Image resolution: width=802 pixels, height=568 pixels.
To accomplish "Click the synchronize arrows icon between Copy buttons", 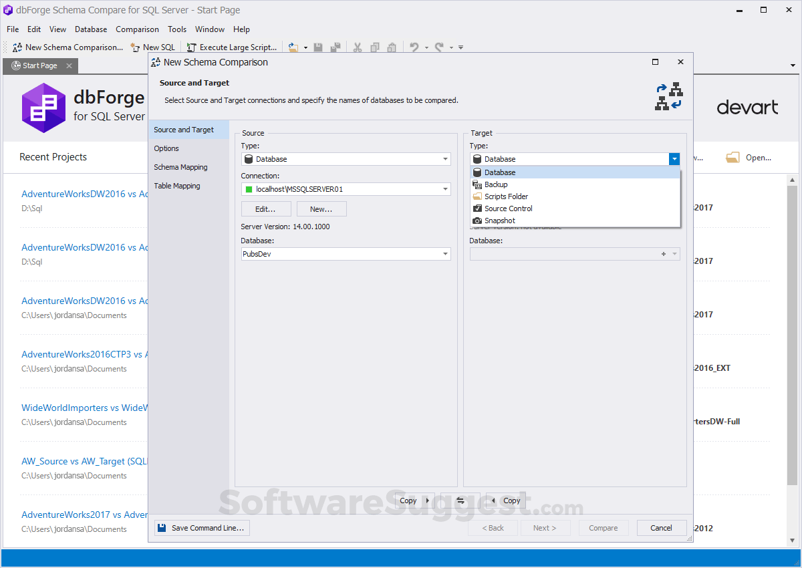I will pyautogui.click(x=460, y=500).
